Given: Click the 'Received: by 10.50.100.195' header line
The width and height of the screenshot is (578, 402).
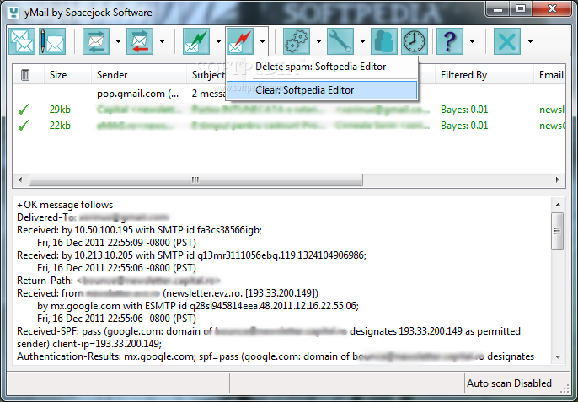Looking at the screenshot, I should (x=139, y=230).
